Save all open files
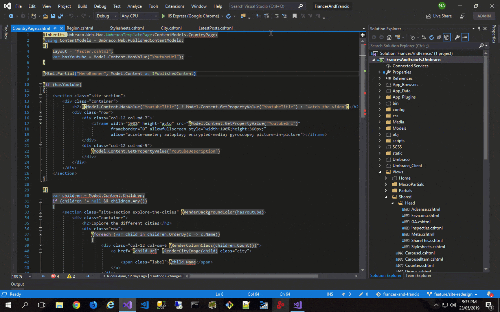 60,16
